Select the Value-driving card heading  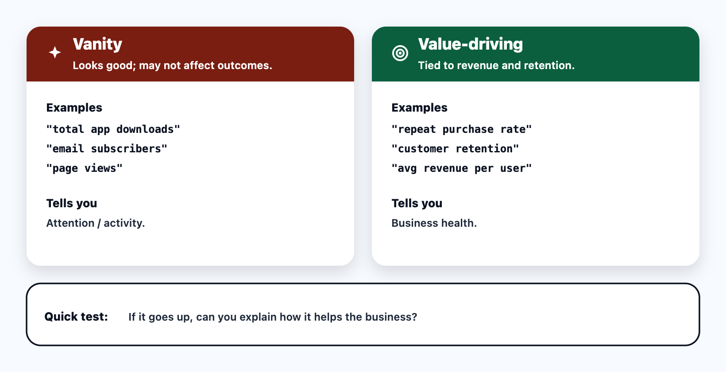[470, 44]
